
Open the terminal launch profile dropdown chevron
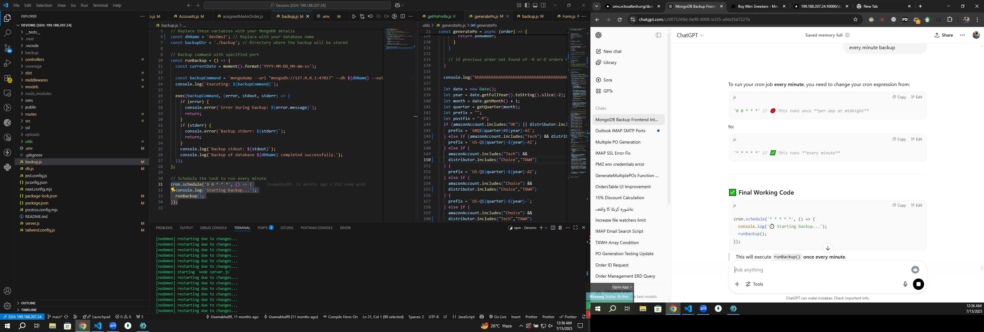546,228
